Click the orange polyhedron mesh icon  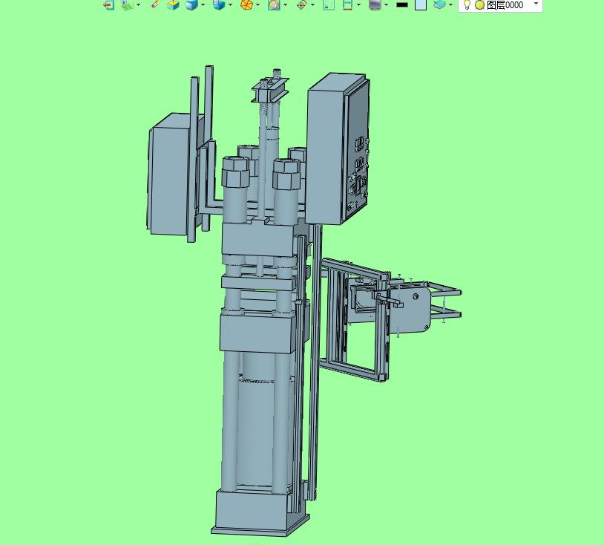coord(246,4)
